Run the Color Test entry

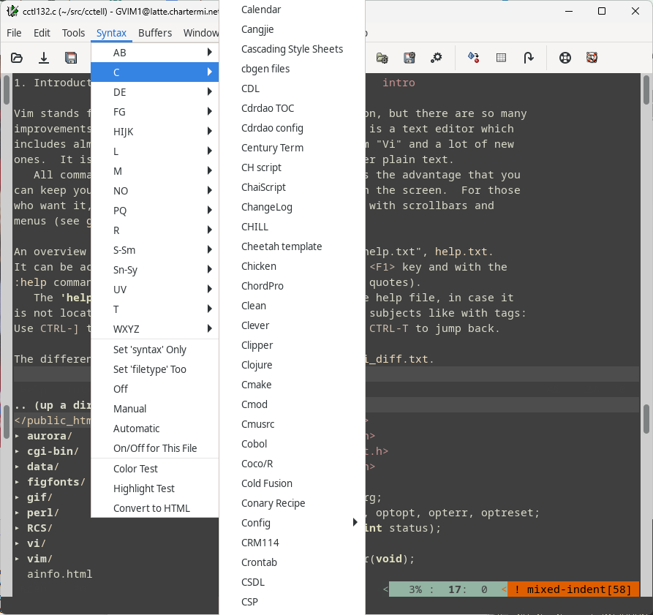tap(154, 469)
